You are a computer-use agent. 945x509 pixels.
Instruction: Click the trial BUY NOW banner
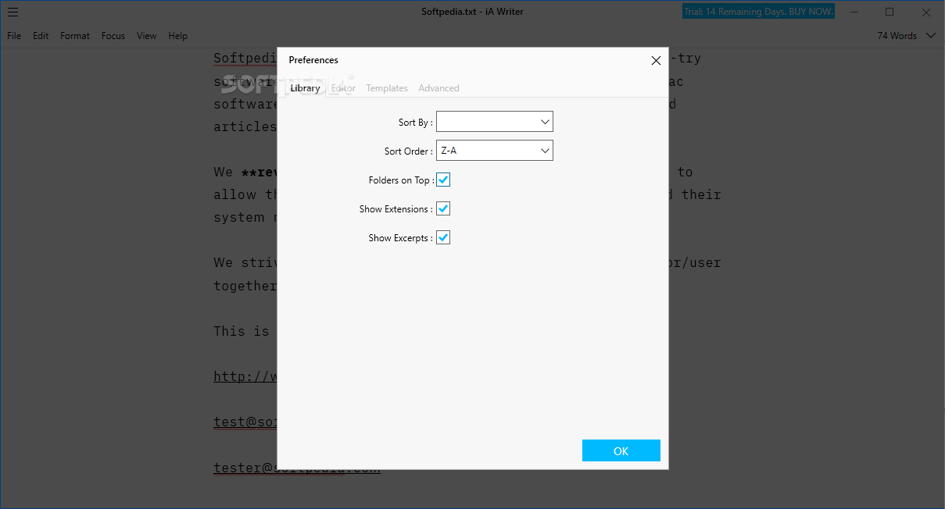[x=758, y=12]
